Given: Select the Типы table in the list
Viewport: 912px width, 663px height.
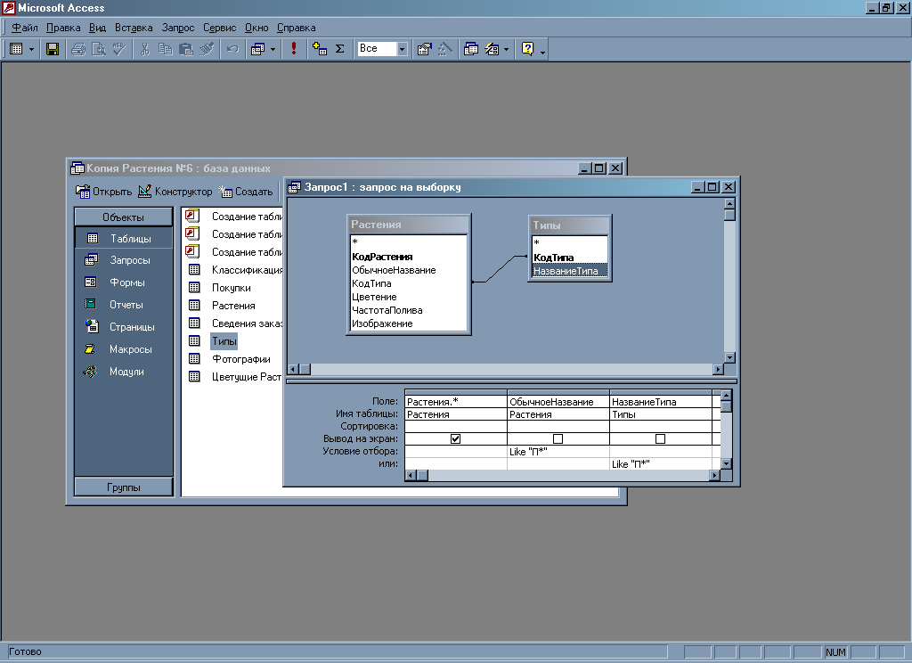Looking at the screenshot, I should click(x=224, y=341).
